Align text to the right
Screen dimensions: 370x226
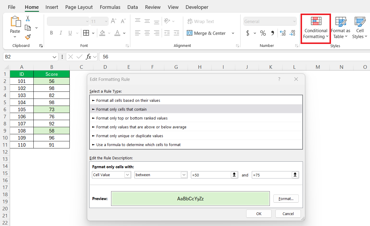point(157,33)
